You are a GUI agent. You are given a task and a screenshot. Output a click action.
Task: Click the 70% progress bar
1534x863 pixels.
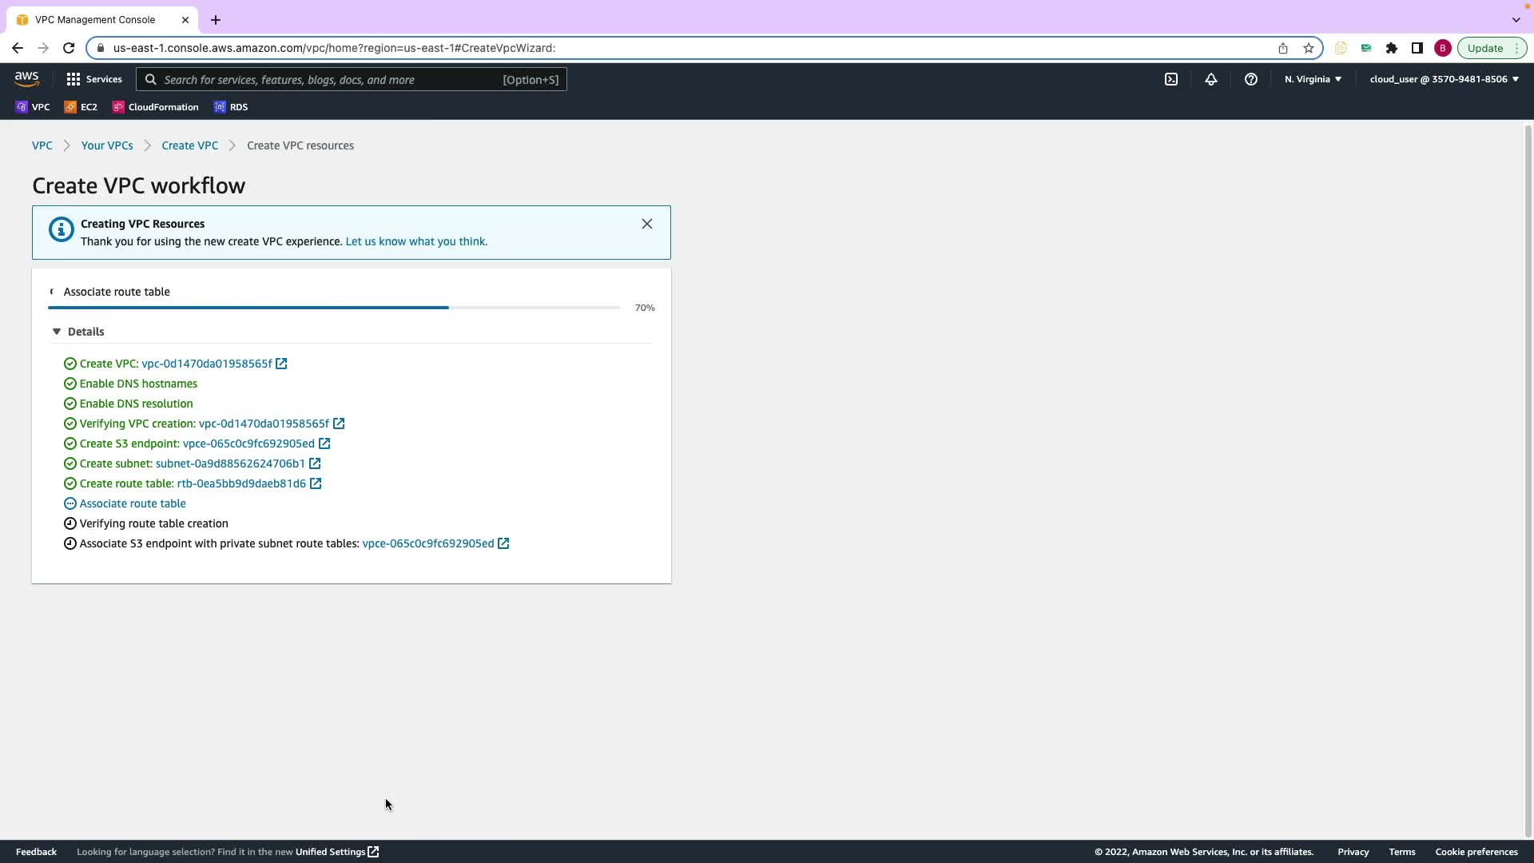(x=334, y=308)
